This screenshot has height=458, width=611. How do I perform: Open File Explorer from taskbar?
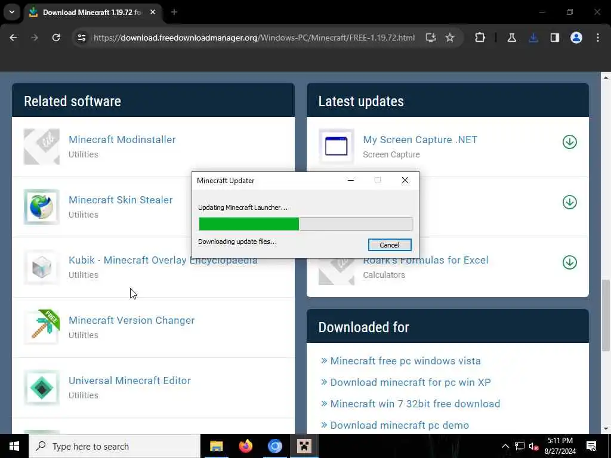pyautogui.click(x=216, y=446)
